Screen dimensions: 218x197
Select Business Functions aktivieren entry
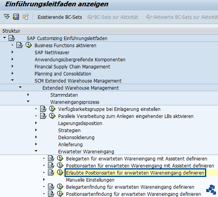click(x=65, y=46)
